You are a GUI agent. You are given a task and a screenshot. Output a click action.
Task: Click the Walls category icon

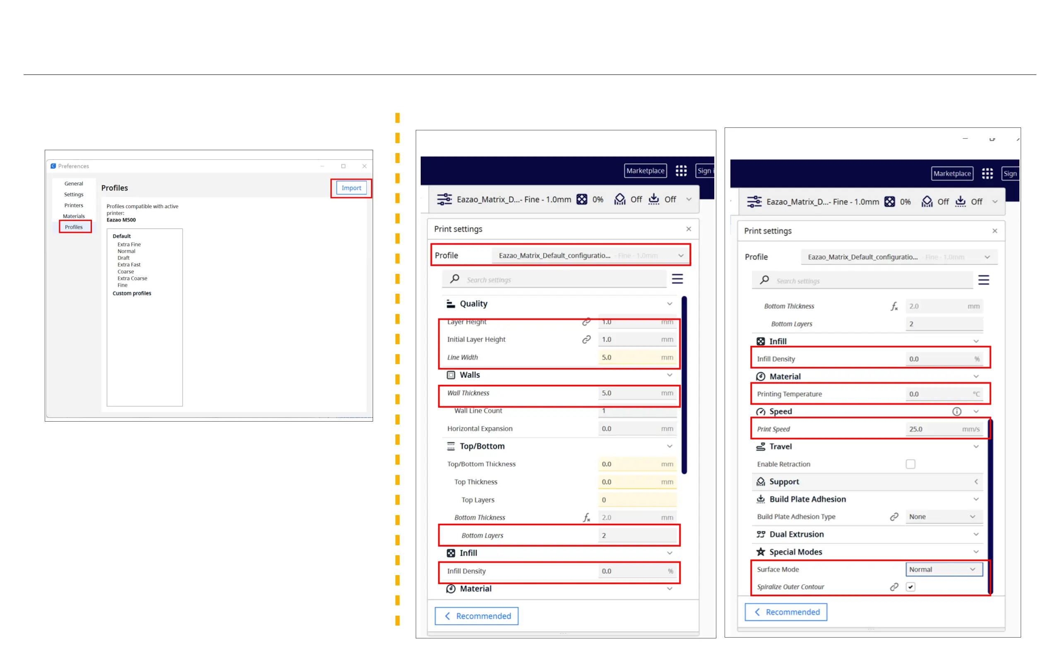pos(451,375)
